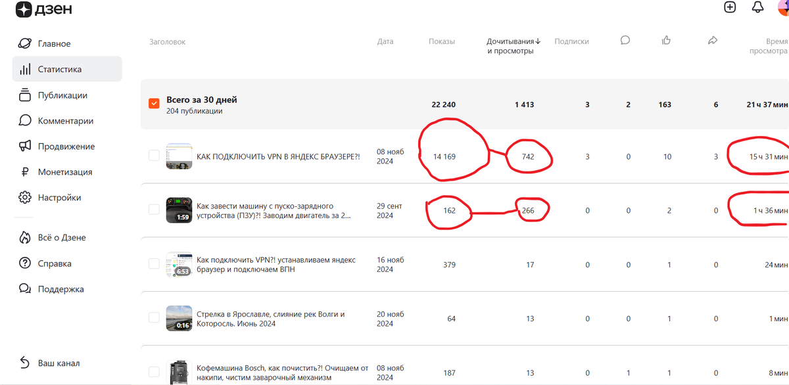Open the Публикации menu item
This screenshot has width=789, height=385.
click(x=62, y=95)
